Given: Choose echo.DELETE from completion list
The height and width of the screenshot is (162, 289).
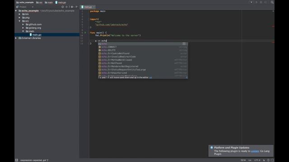Looking at the screenshot, I should [x=143, y=50].
